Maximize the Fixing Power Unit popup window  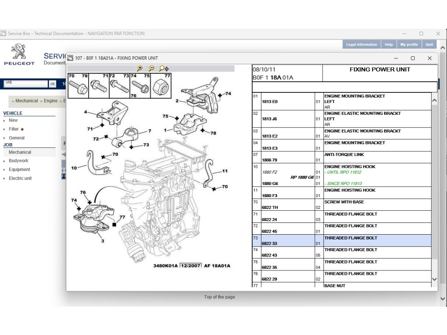[413, 58]
